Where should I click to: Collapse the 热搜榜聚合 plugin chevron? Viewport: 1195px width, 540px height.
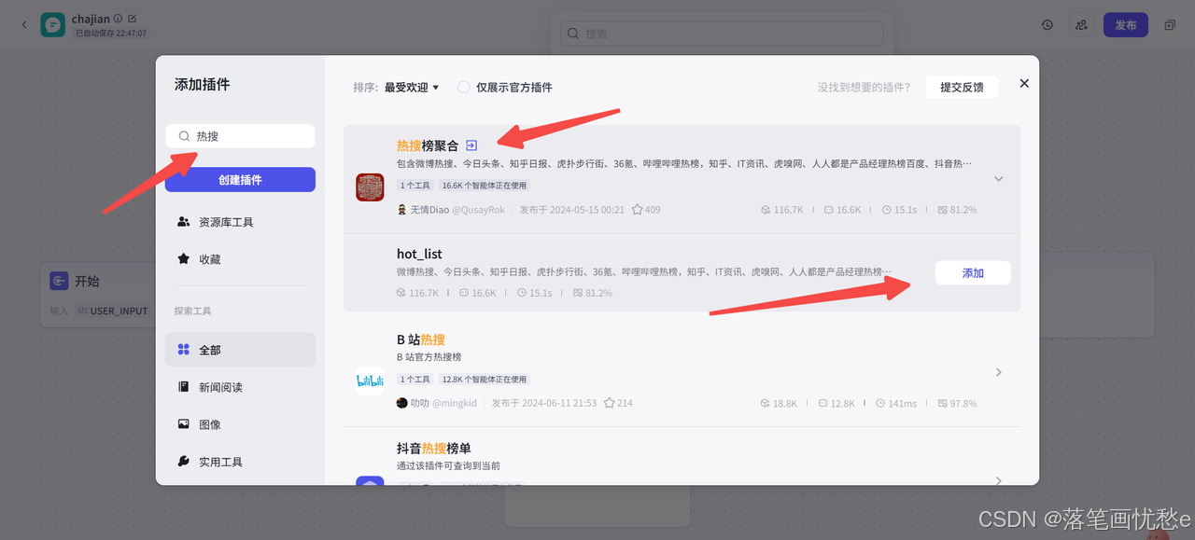[x=998, y=178]
